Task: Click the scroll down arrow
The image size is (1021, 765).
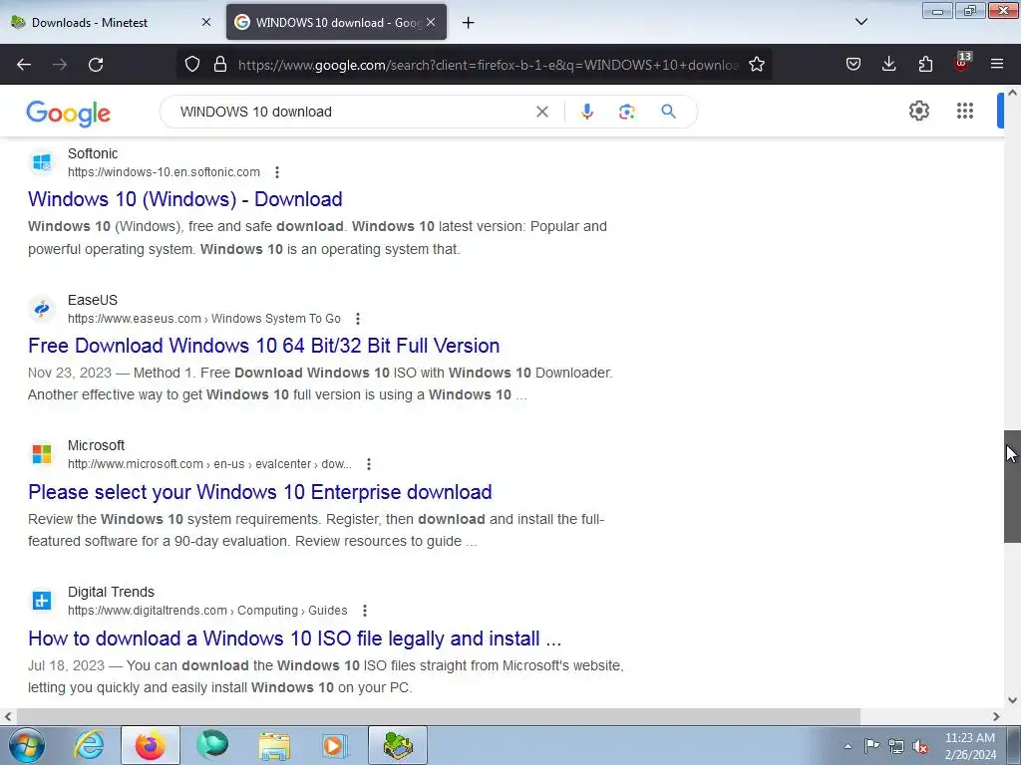Action: point(1012,700)
